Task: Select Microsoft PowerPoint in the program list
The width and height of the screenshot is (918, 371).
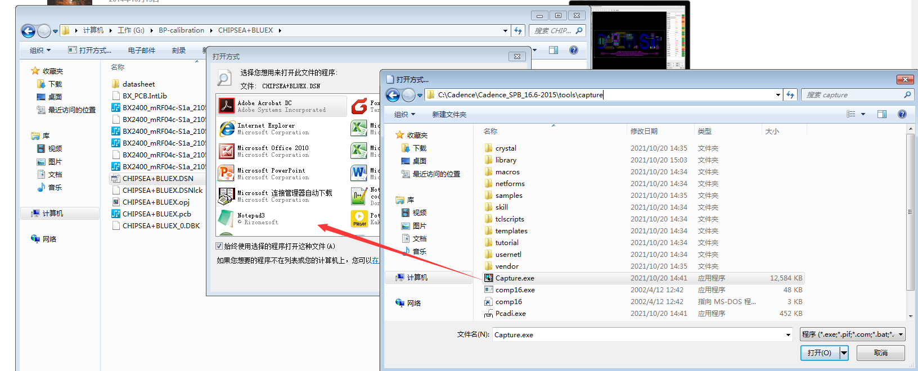Action: pyautogui.click(x=282, y=174)
